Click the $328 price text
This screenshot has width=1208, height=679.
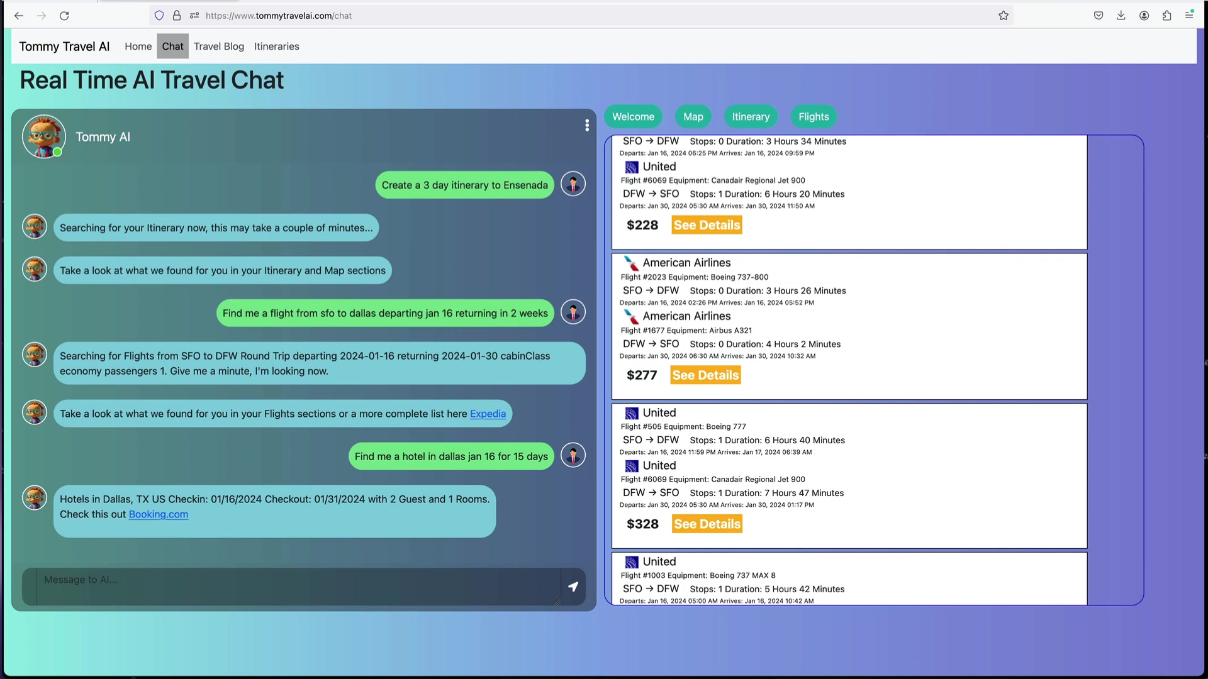(x=642, y=524)
